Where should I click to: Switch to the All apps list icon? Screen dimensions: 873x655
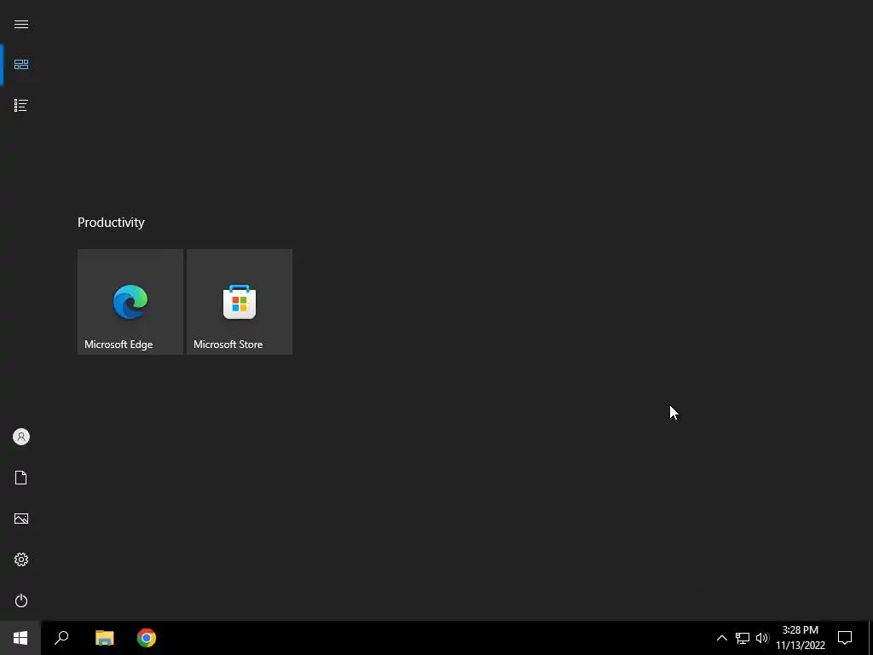21,105
